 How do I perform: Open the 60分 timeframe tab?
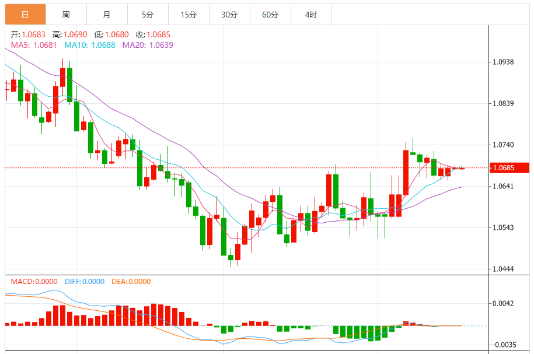pyautogui.click(x=270, y=15)
